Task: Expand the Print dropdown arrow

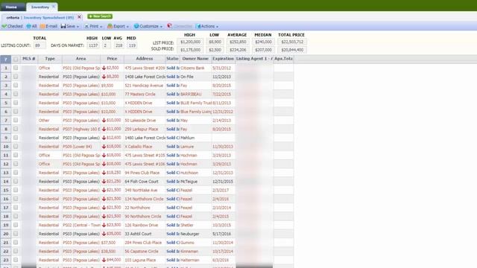Action: pos(101,27)
